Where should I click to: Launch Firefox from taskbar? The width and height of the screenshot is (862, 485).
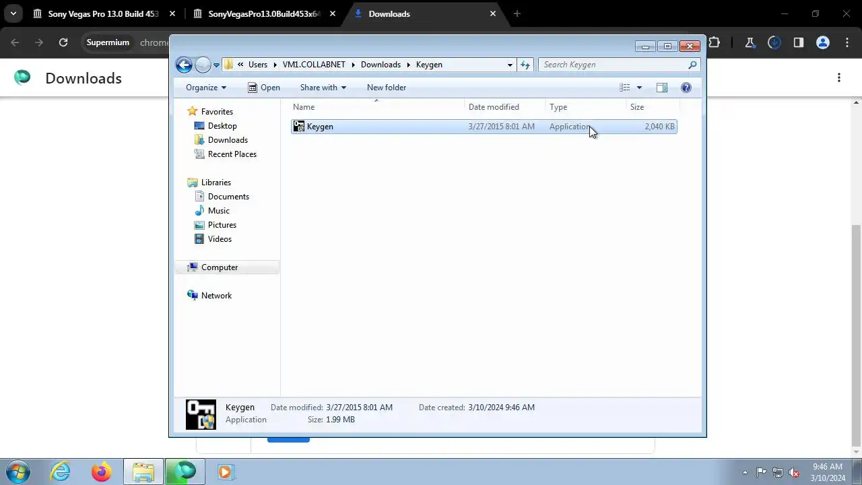coord(102,472)
